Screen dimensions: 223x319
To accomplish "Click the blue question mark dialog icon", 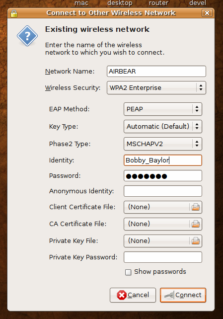I will 27,36.
